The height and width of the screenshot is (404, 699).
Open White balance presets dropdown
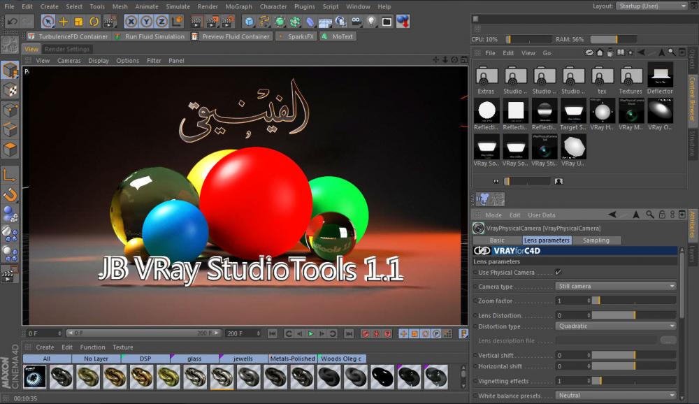616,396
